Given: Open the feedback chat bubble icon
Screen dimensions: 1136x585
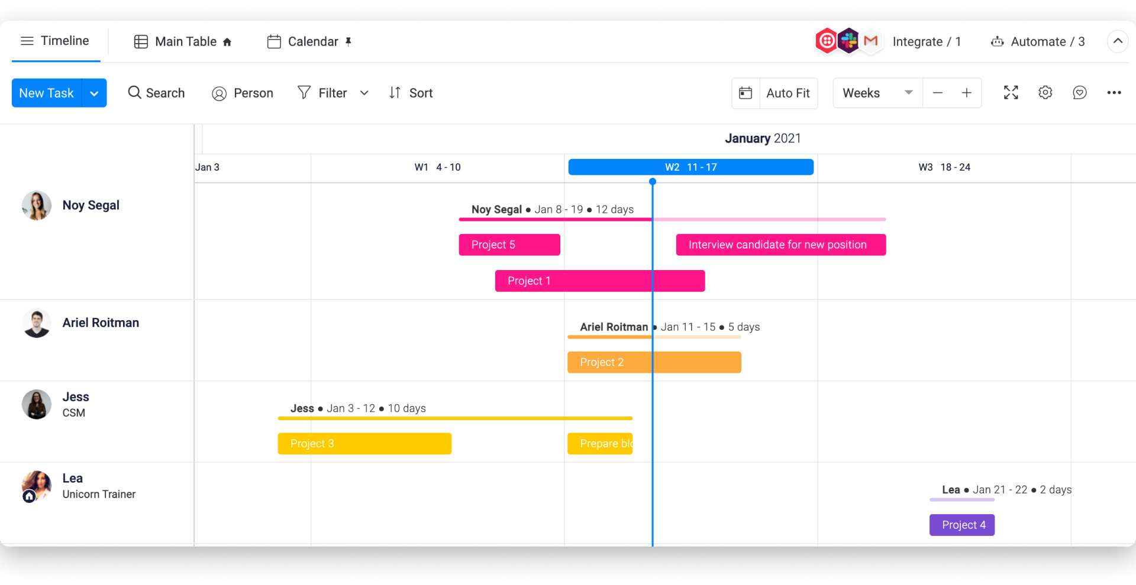Looking at the screenshot, I should click(1079, 93).
